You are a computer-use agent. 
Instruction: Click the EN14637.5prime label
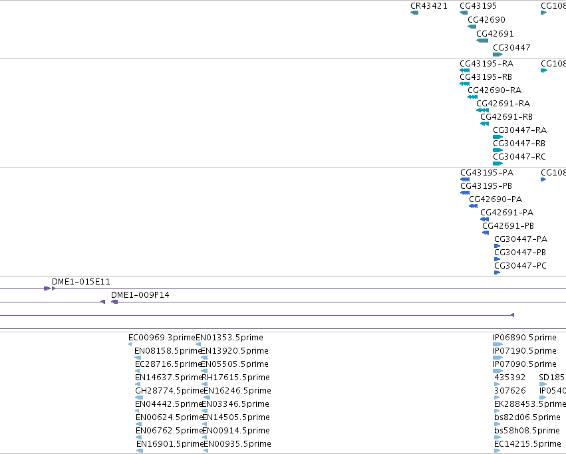point(168,378)
